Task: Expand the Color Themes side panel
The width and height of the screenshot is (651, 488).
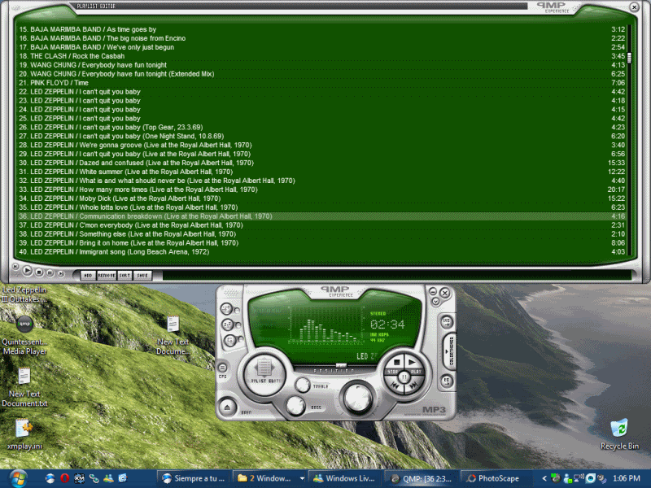Action: tap(451, 351)
